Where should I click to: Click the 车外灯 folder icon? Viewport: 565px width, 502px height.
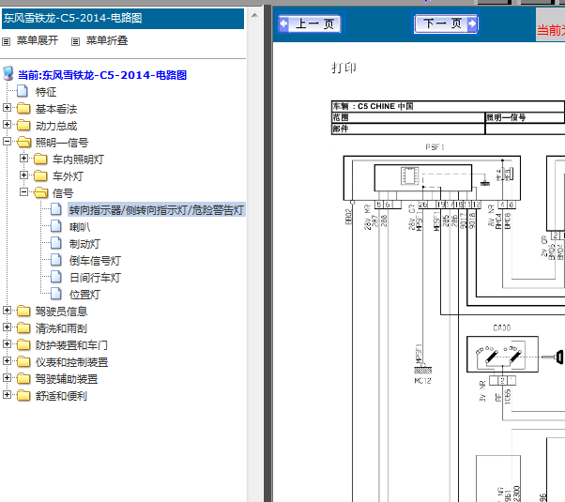(x=40, y=175)
